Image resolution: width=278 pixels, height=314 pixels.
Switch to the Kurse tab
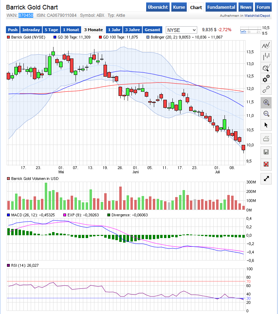[x=179, y=7]
